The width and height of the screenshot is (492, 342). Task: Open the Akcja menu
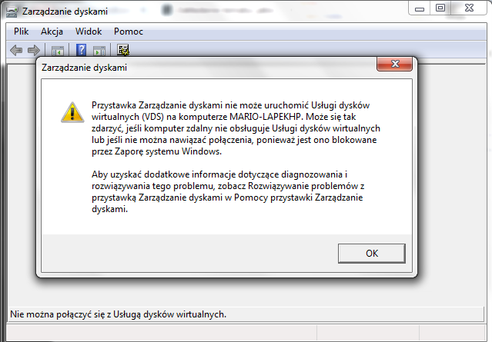tap(52, 32)
